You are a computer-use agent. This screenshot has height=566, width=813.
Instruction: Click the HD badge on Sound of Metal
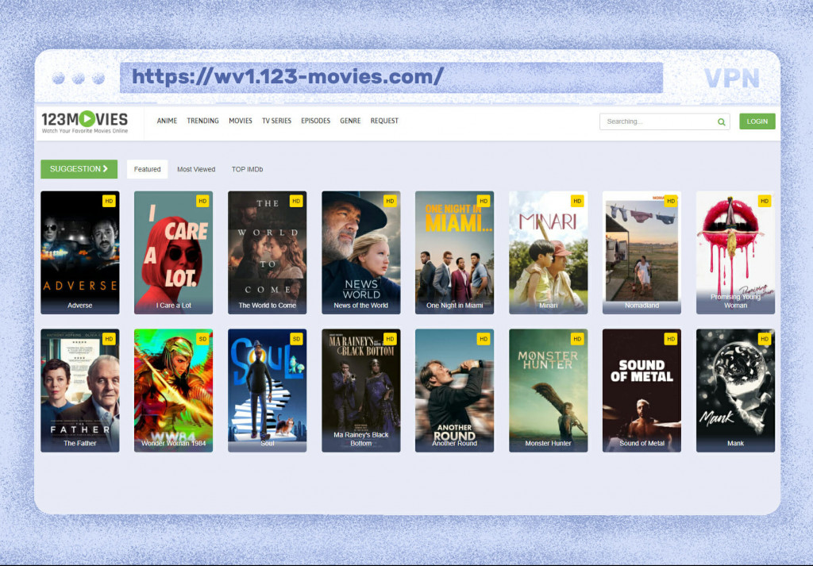point(671,339)
